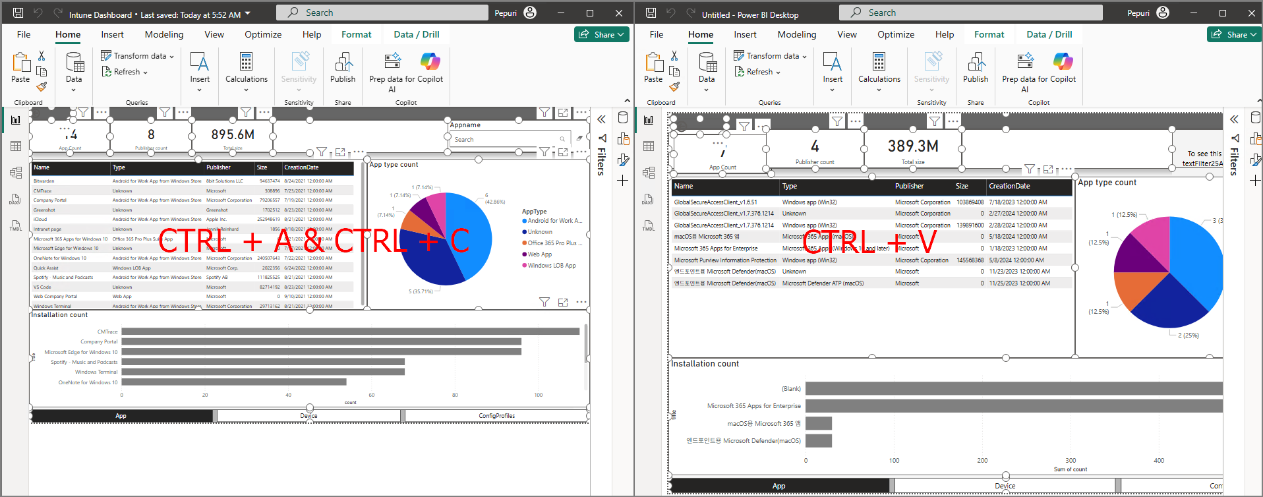This screenshot has height=497, width=1263.
Task: Expand Transform data dropdown in Intune Dashboard
Action: coord(171,57)
